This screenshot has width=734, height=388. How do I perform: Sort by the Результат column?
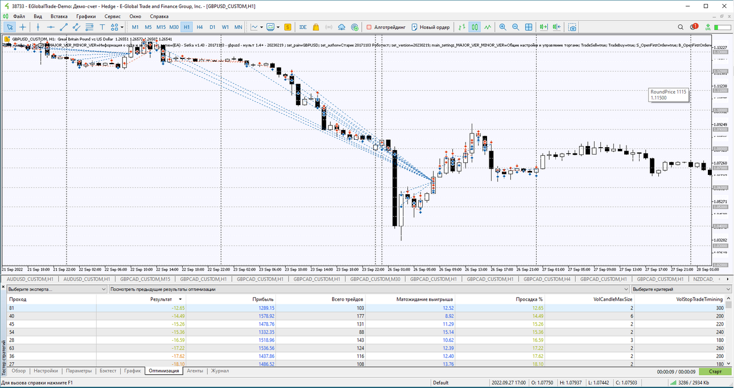141,299
